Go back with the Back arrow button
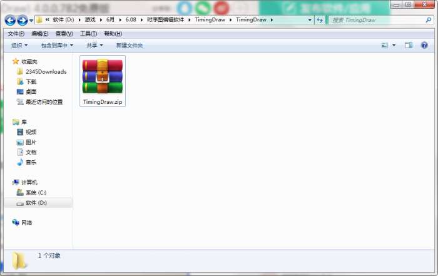 (10, 20)
